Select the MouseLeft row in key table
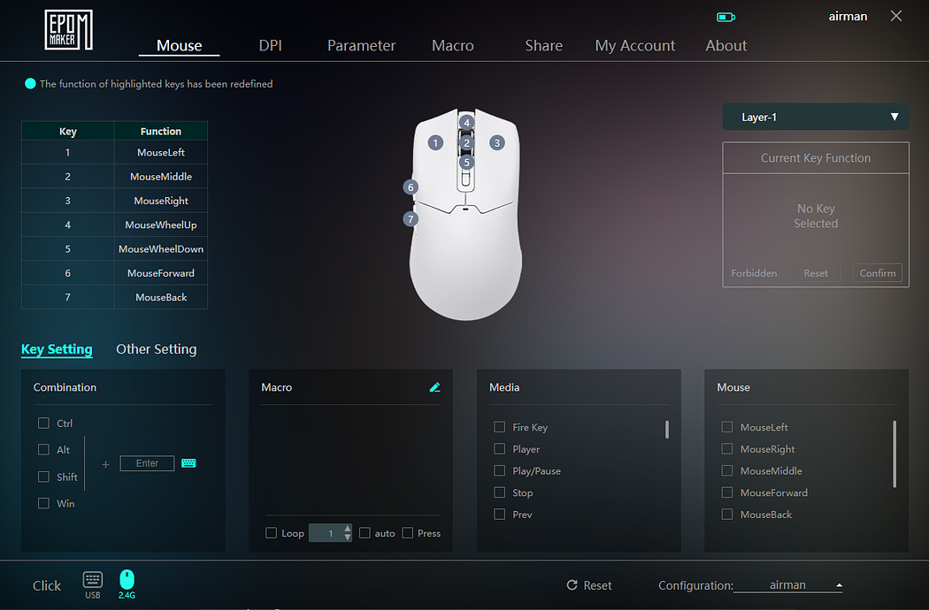Screen dimensions: 929x610 (x=114, y=152)
